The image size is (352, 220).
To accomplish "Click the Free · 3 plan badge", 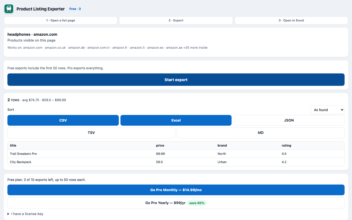I will pos(75,9).
